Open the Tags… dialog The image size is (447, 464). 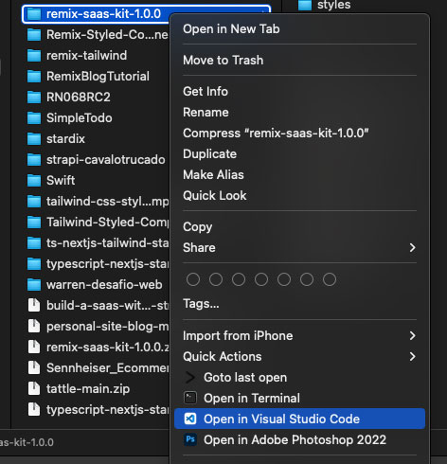coord(299,304)
